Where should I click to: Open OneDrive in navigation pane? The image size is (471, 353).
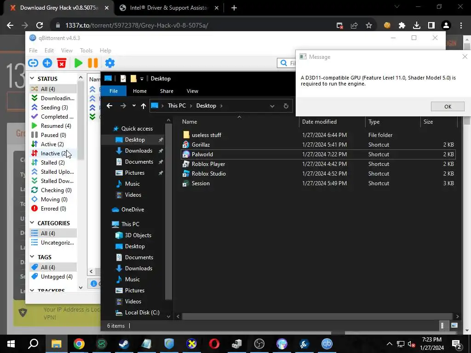tap(132, 210)
